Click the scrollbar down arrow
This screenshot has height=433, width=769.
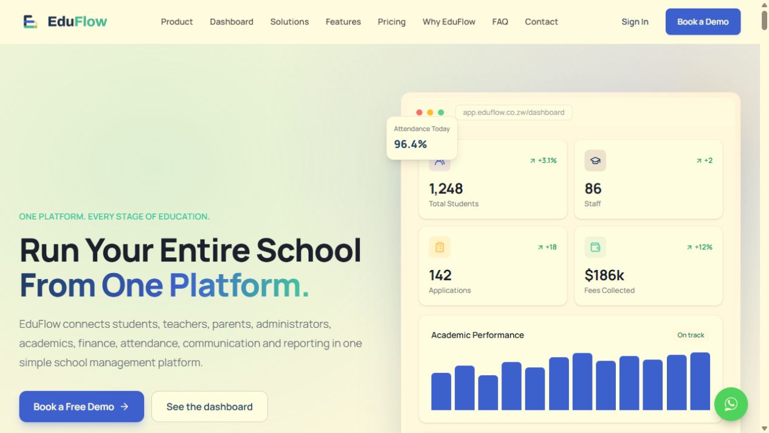pyautogui.click(x=764, y=428)
